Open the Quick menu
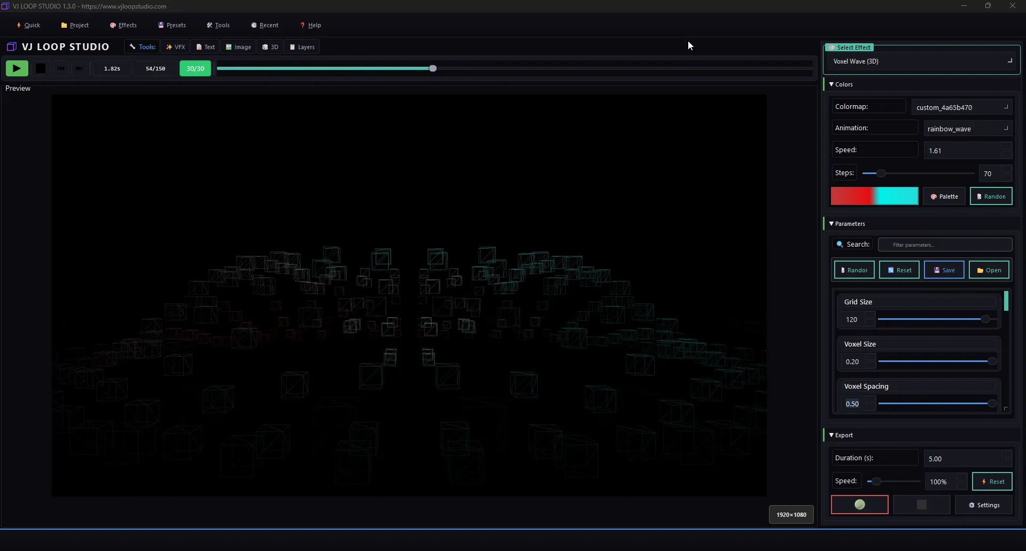The height and width of the screenshot is (551, 1026). (28, 25)
